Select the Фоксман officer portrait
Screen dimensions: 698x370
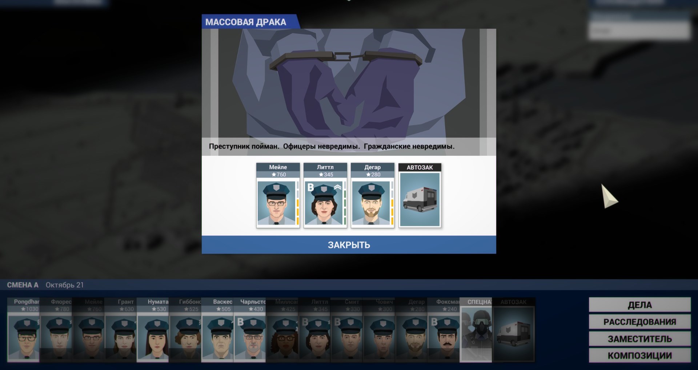[x=444, y=330]
